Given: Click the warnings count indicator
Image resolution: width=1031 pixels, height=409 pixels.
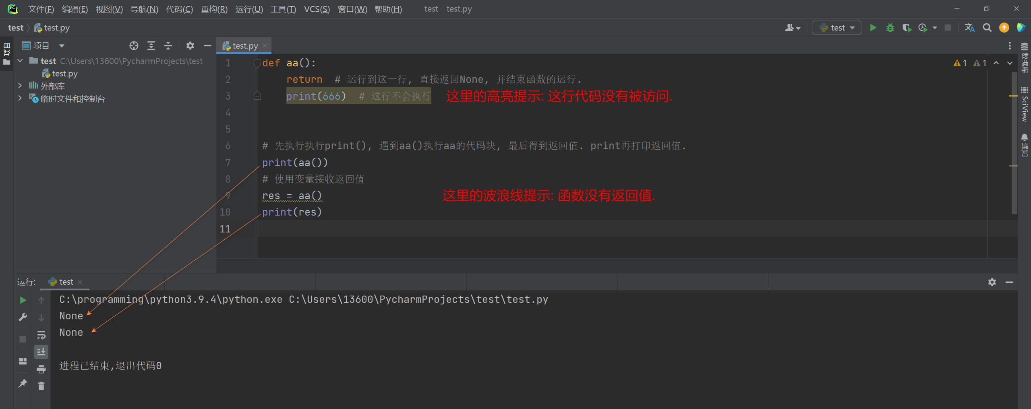Looking at the screenshot, I should (970, 63).
